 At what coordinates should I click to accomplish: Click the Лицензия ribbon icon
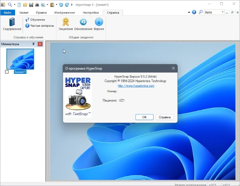point(66,24)
